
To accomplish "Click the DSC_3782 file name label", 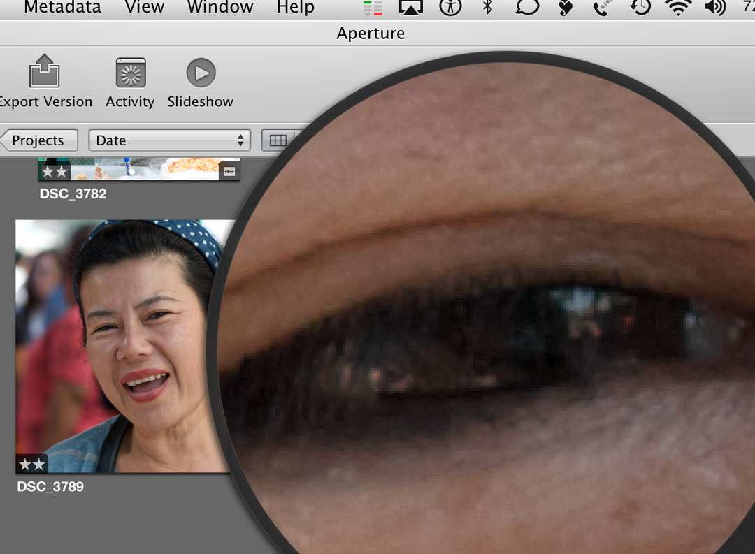I will [73, 194].
